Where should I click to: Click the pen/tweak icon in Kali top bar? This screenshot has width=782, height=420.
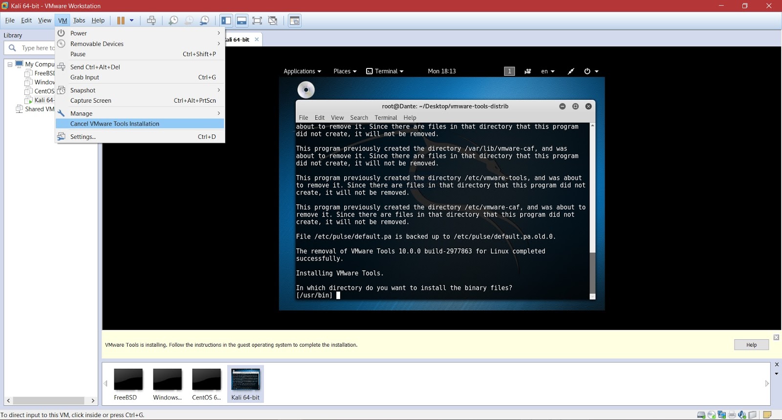(x=570, y=71)
